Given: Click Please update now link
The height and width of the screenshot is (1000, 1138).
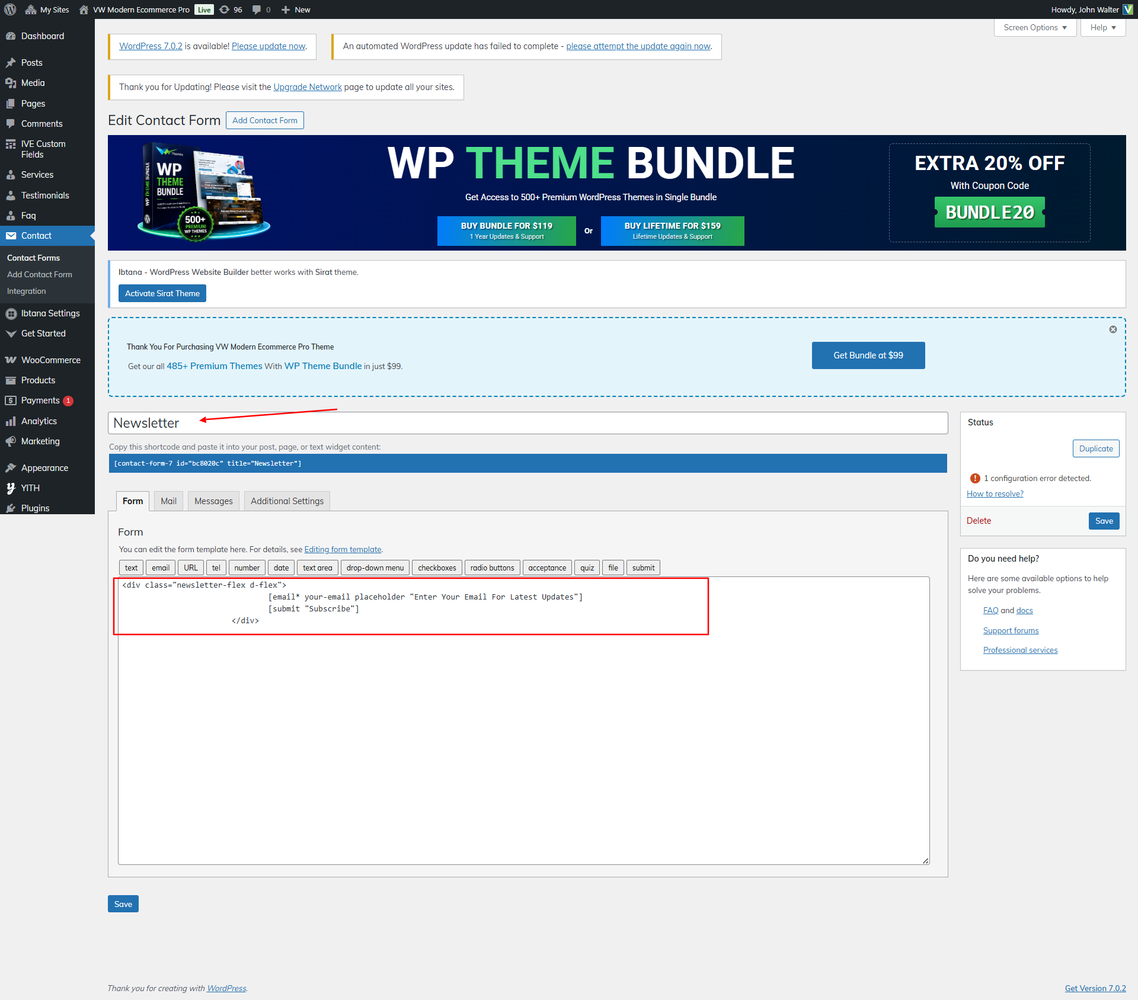Looking at the screenshot, I should (268, 46).
